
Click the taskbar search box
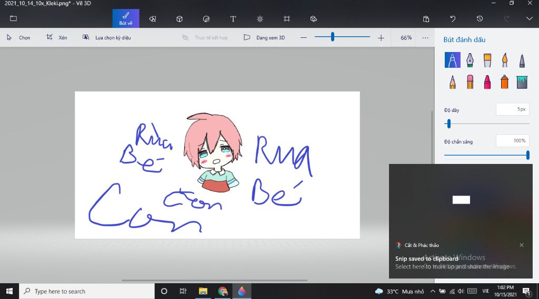tap(87, 291)
